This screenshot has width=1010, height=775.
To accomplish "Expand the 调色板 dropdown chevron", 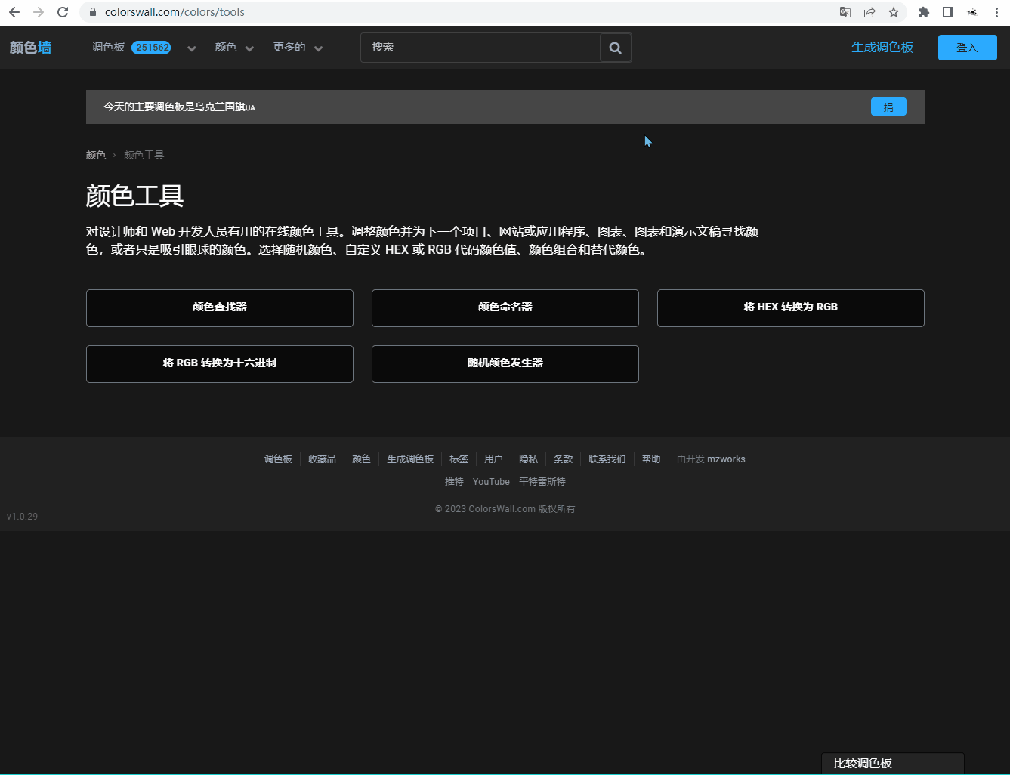I will coord(192,48).
